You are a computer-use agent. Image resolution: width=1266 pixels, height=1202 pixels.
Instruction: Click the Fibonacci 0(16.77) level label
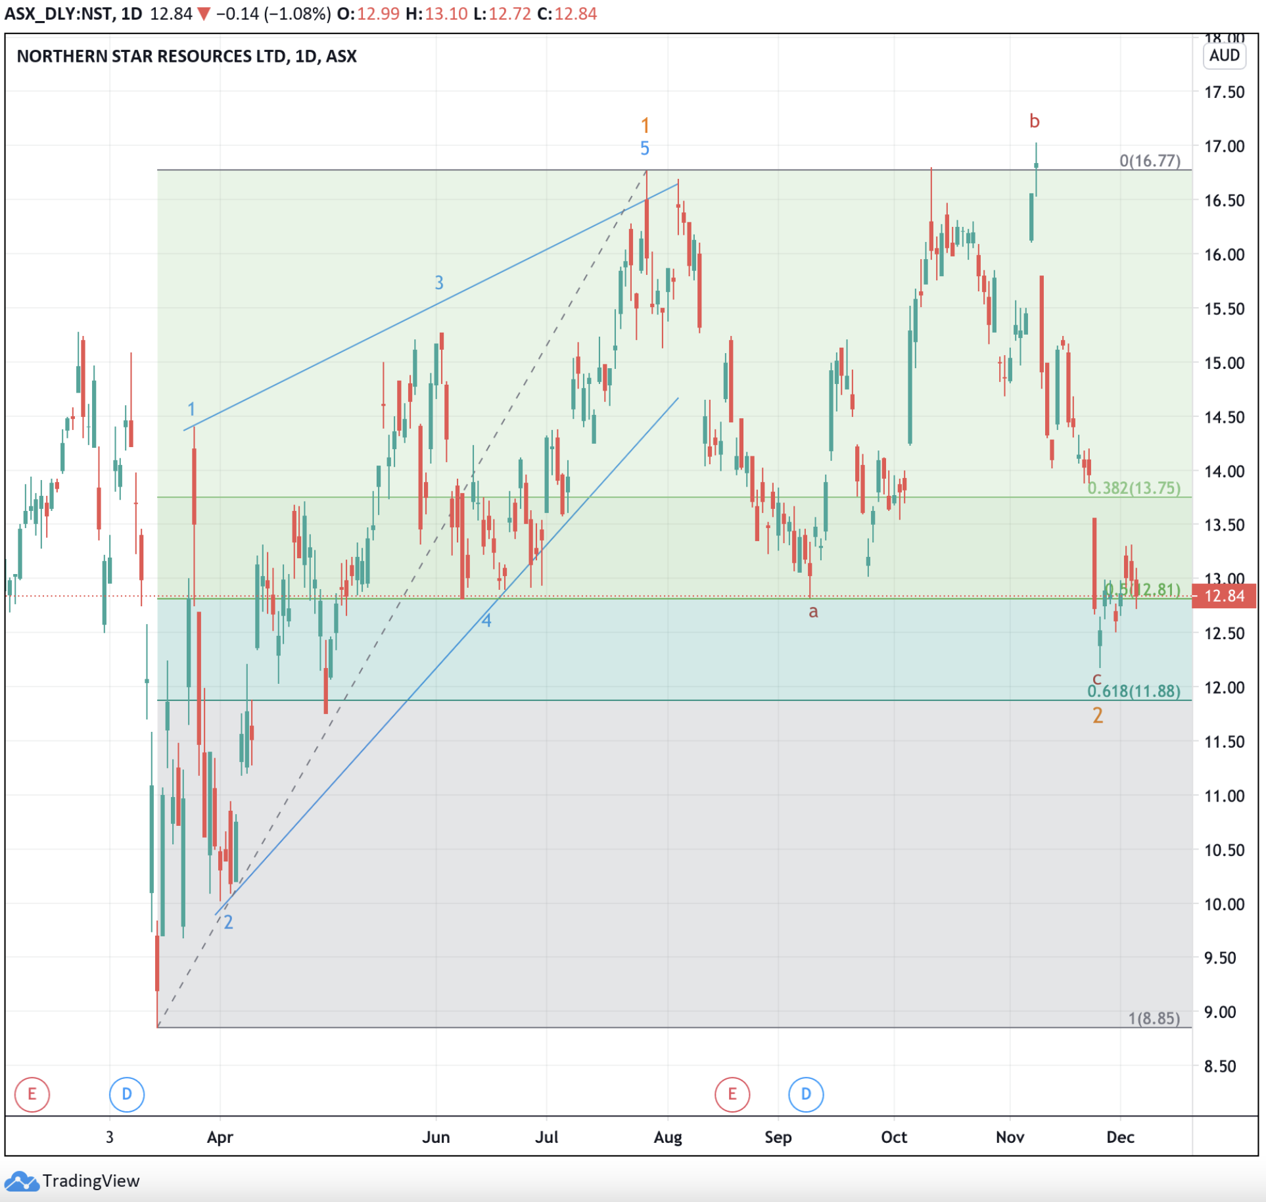click(1150, 160)
